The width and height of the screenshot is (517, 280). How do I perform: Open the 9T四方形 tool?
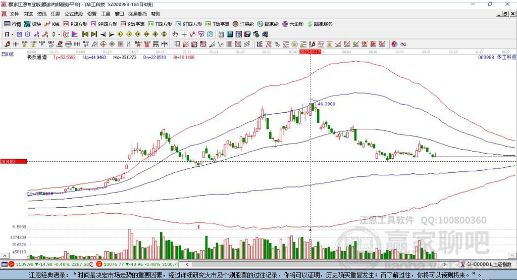coord(189,24)
